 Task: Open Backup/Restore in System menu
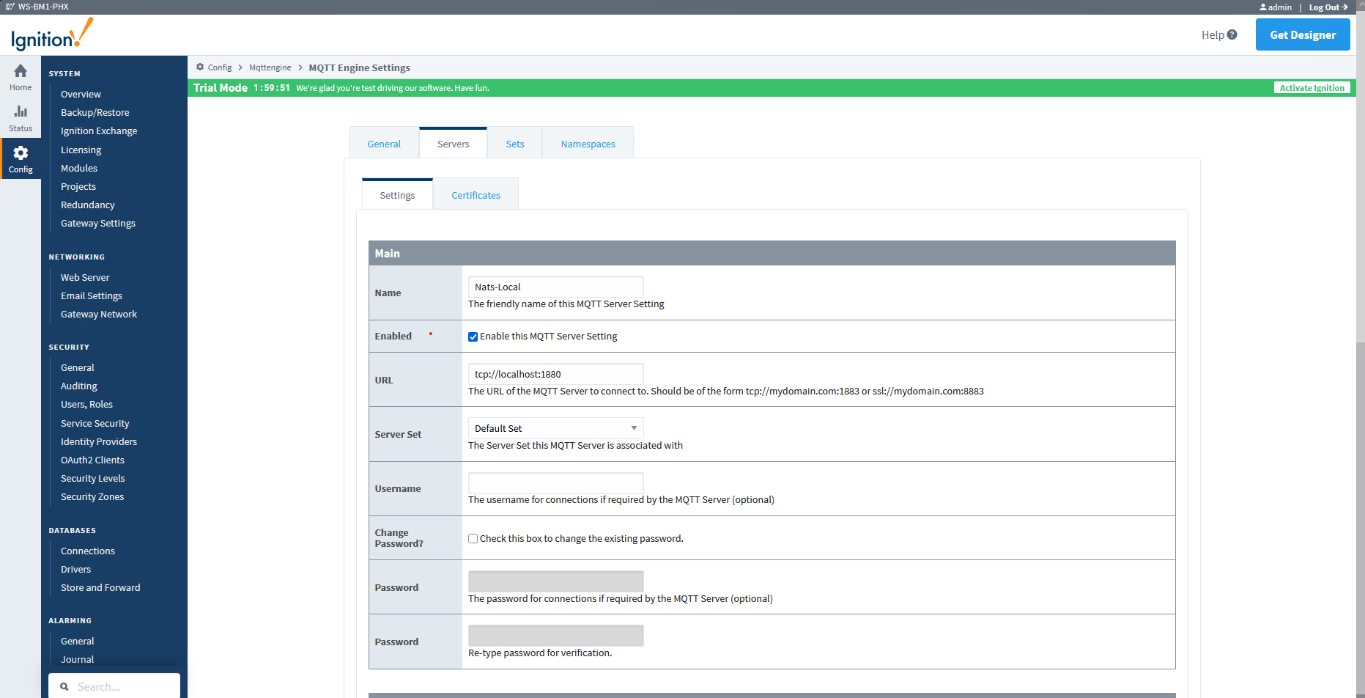pos(95,112)
